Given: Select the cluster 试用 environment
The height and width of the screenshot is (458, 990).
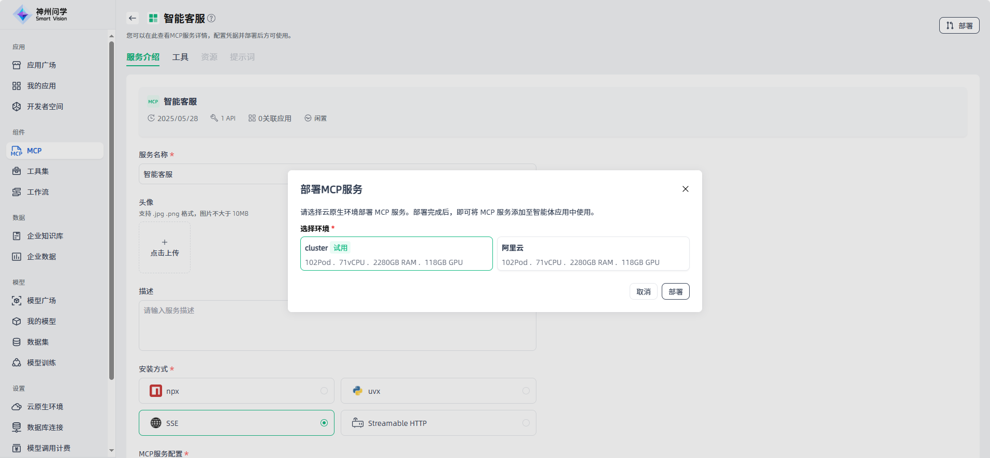Looking at the screenshot, I should click(x=396, y=254).
